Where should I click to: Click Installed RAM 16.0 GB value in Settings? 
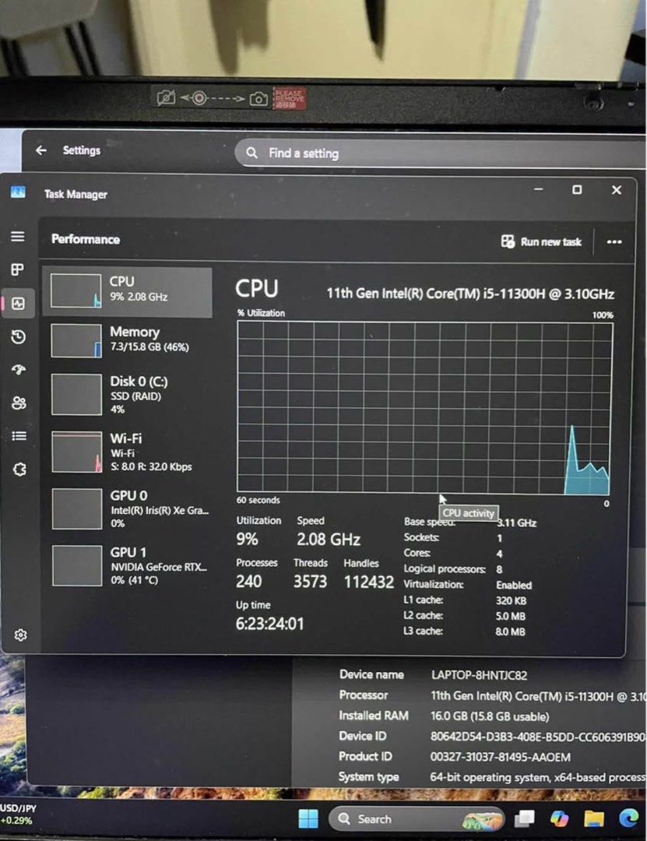(490, 716)
